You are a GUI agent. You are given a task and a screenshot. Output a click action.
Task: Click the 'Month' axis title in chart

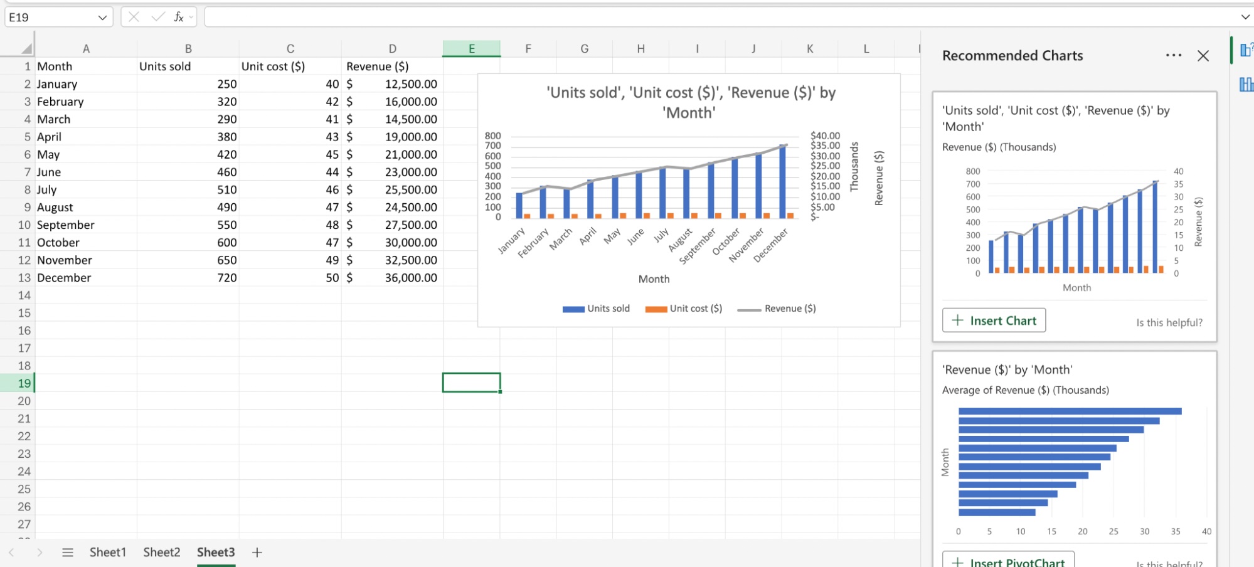pos(654,279)
